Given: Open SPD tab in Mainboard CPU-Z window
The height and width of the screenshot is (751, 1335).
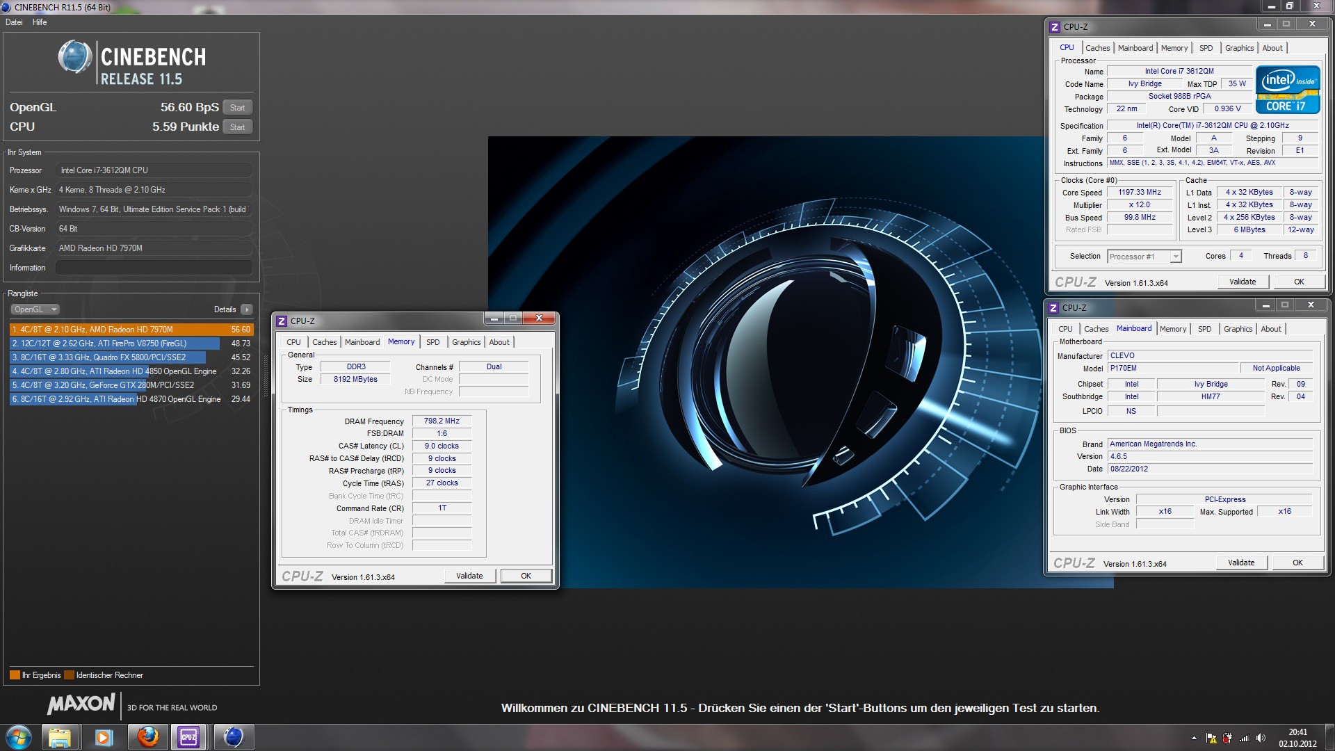Looking at the screenshot, I should 1204,329.
